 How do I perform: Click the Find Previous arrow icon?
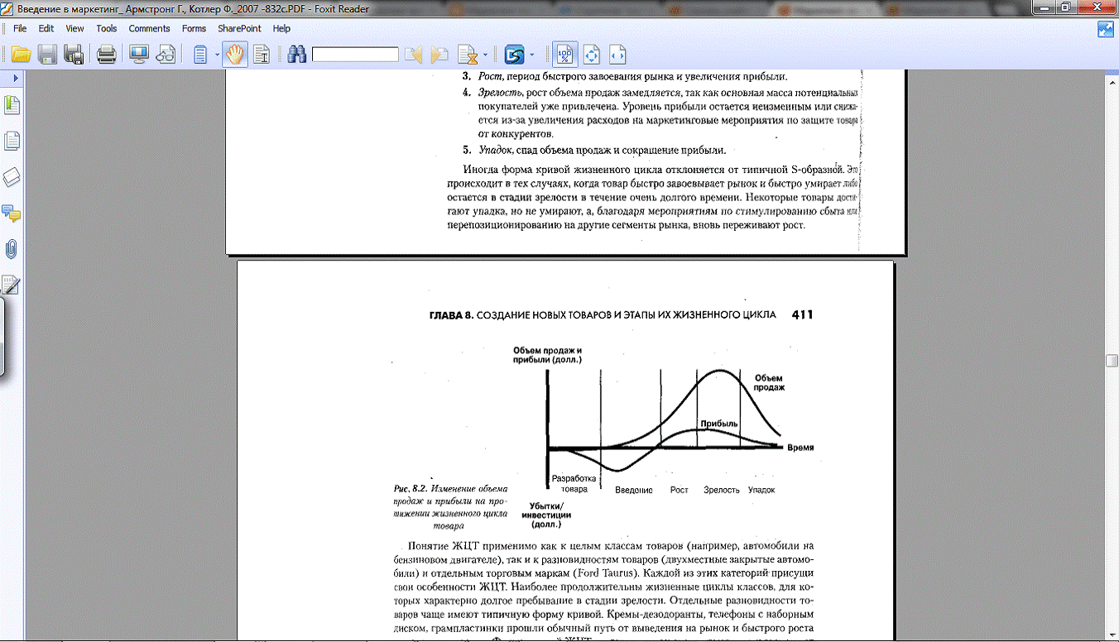coord(413,55)
